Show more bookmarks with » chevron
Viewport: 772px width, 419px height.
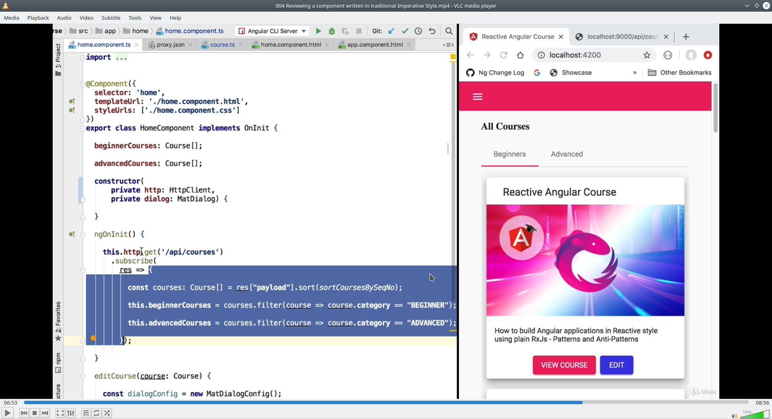tap(635, 73)
